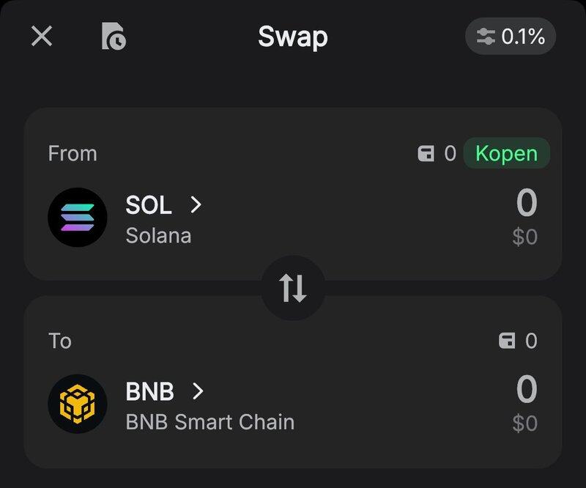Click the BNB Smart Chain label
This screenshot has height=488, width=586.
[209, 422]
